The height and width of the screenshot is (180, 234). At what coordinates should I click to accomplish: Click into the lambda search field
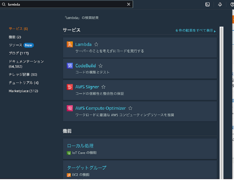(66, 5)
